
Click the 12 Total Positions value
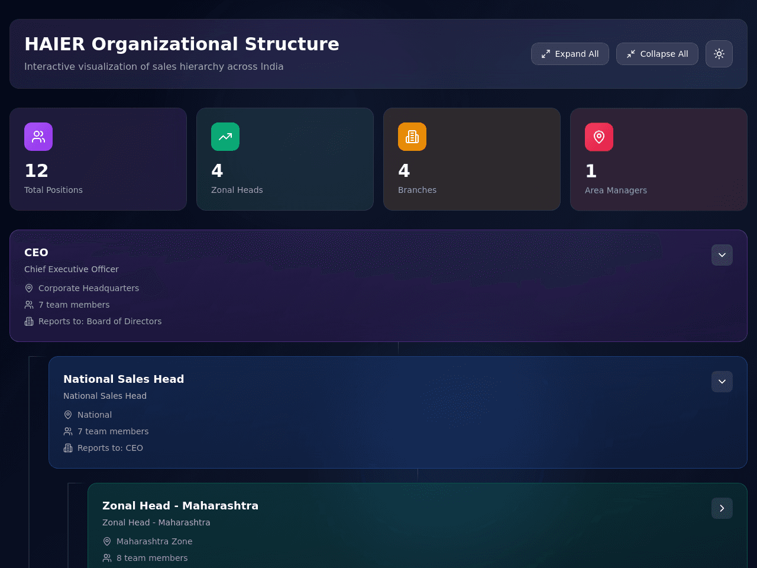click(x=36, y=171)
